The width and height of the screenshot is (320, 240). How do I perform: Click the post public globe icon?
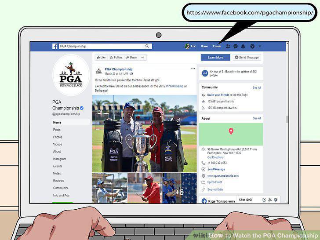click(131, 74)
